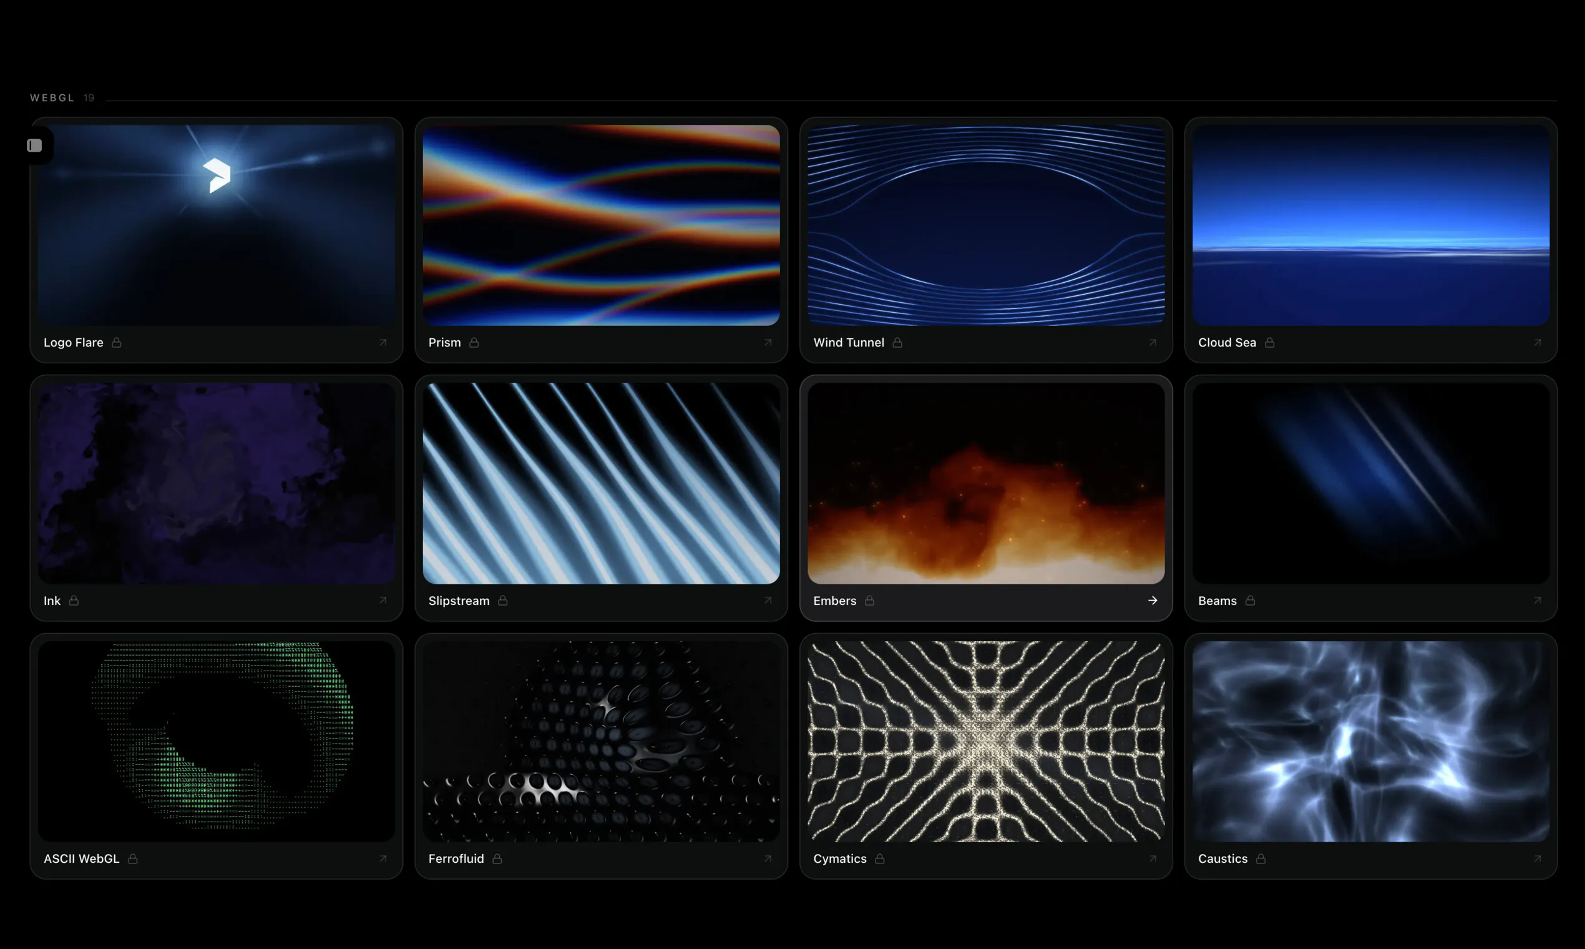Open Prism using its corner arrow icon
Viewport: 1585px width, 949px height.
coord(768,343)
